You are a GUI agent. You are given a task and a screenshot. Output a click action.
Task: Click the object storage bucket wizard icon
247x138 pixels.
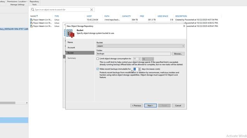coord(70,33)
